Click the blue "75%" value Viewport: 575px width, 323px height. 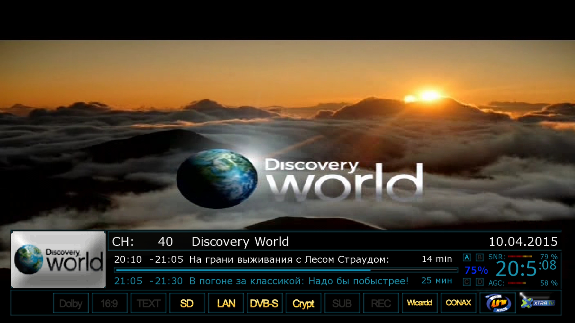click(x=476, y=270)
